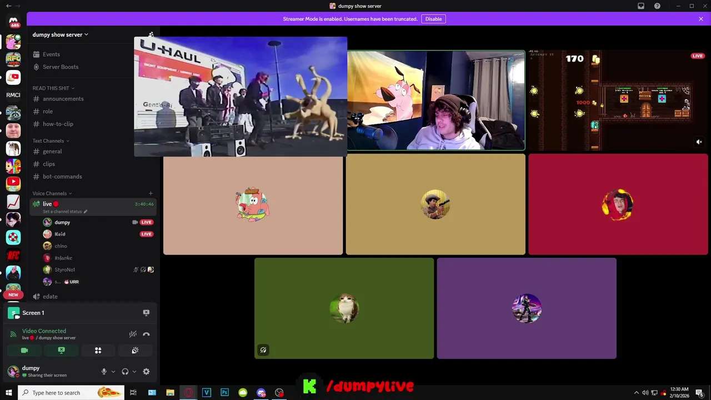Screen dimensions: 711x400
Task: Open User Settings gear
Action: pyautogui.click(x=146, y=372)
